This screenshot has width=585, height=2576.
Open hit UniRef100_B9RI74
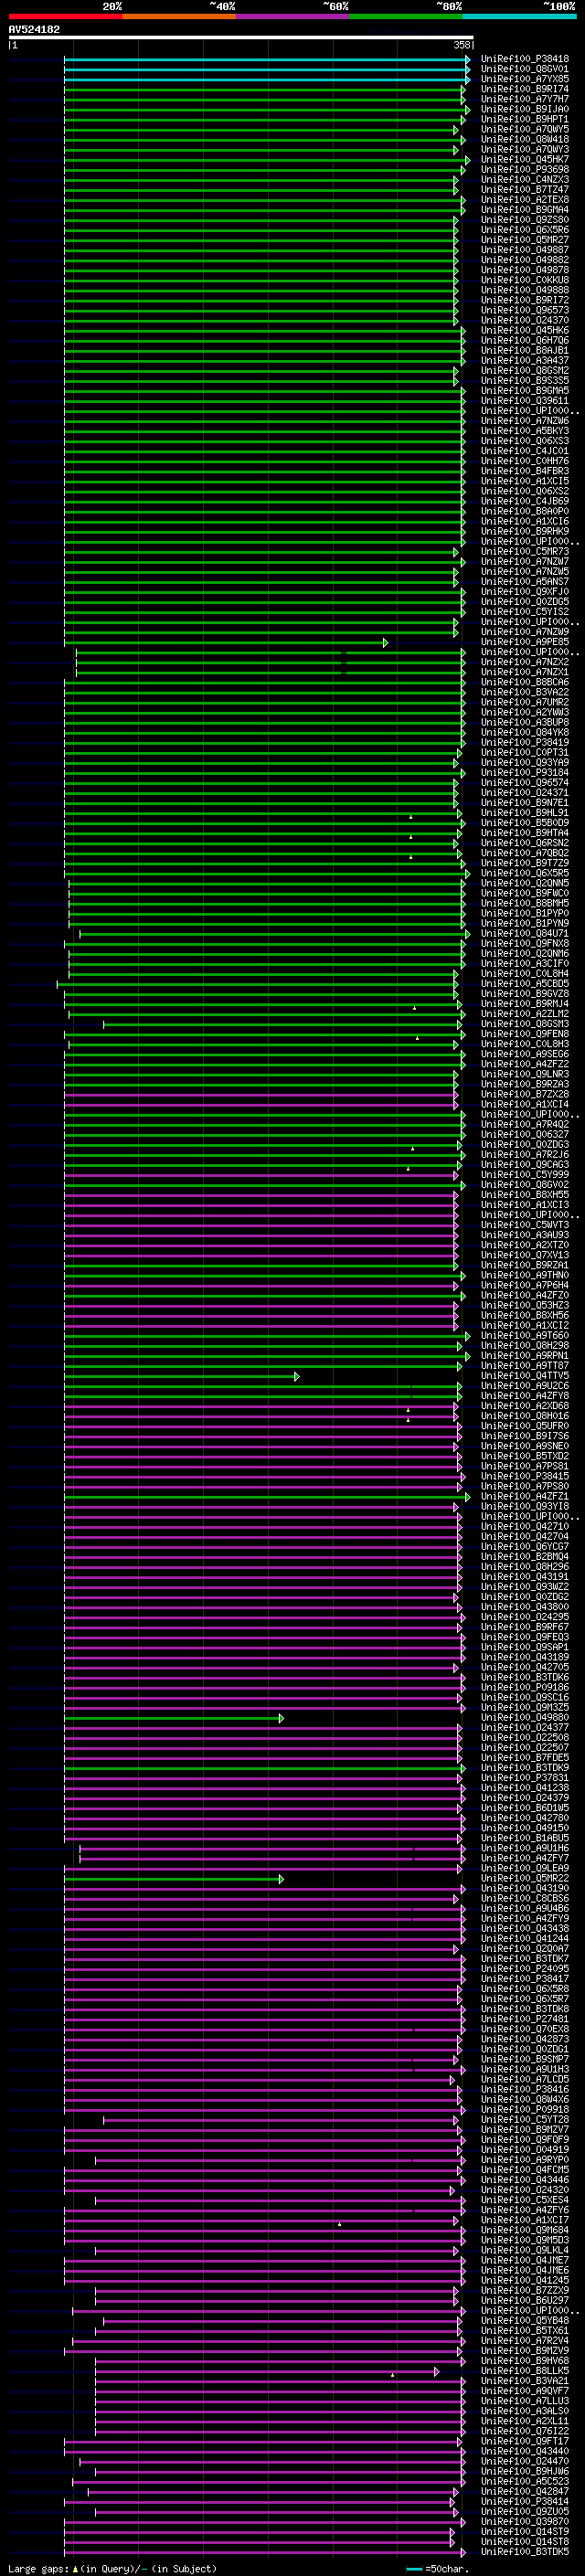524,90
